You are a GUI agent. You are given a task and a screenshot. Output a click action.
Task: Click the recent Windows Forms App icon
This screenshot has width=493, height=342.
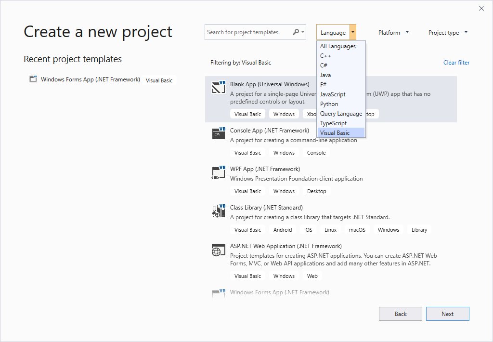33,79
